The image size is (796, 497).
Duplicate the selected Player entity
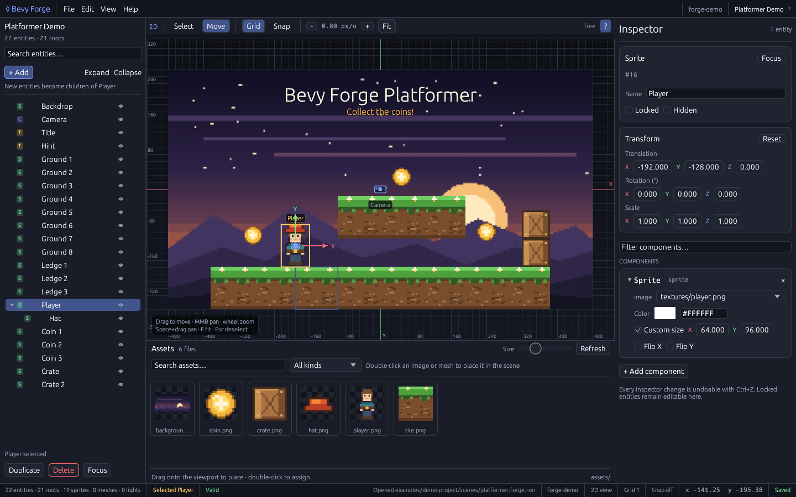(24, 470)
